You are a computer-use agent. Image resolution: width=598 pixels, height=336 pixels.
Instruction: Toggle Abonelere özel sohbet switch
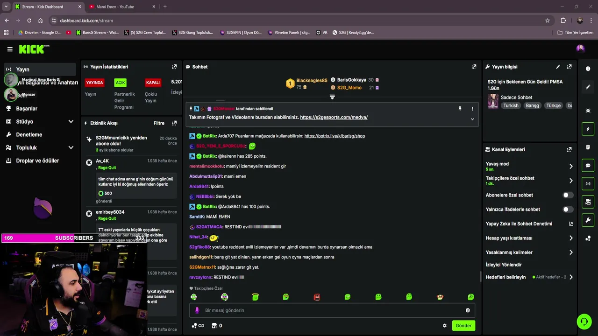pos(568,195)
